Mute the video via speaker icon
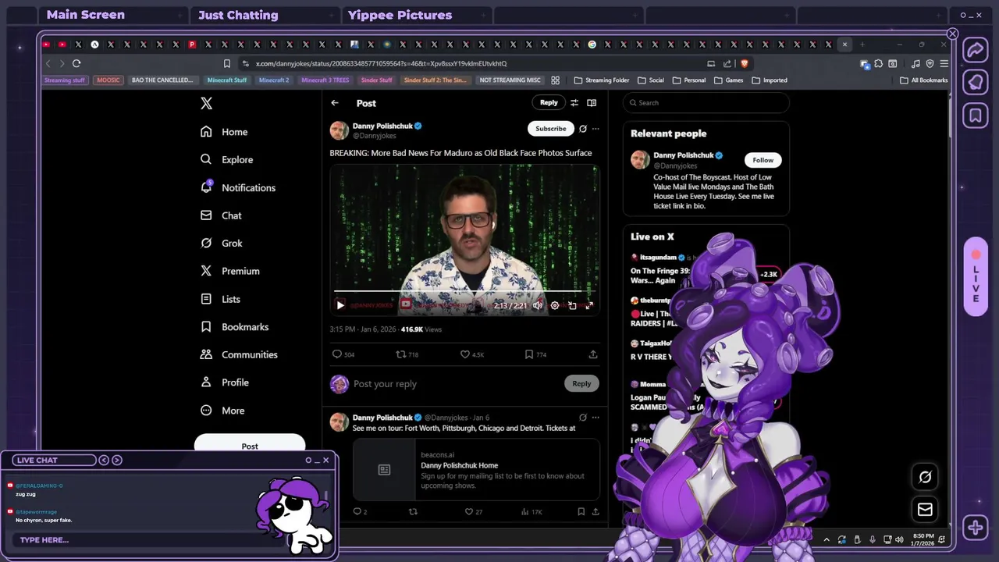 (x=538, y=306)
